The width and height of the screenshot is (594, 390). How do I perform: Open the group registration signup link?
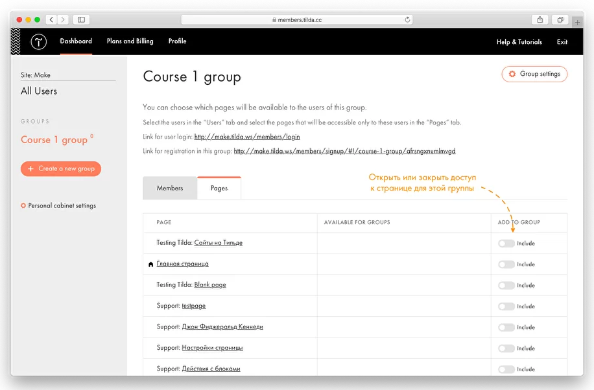(x=345, y=151)
